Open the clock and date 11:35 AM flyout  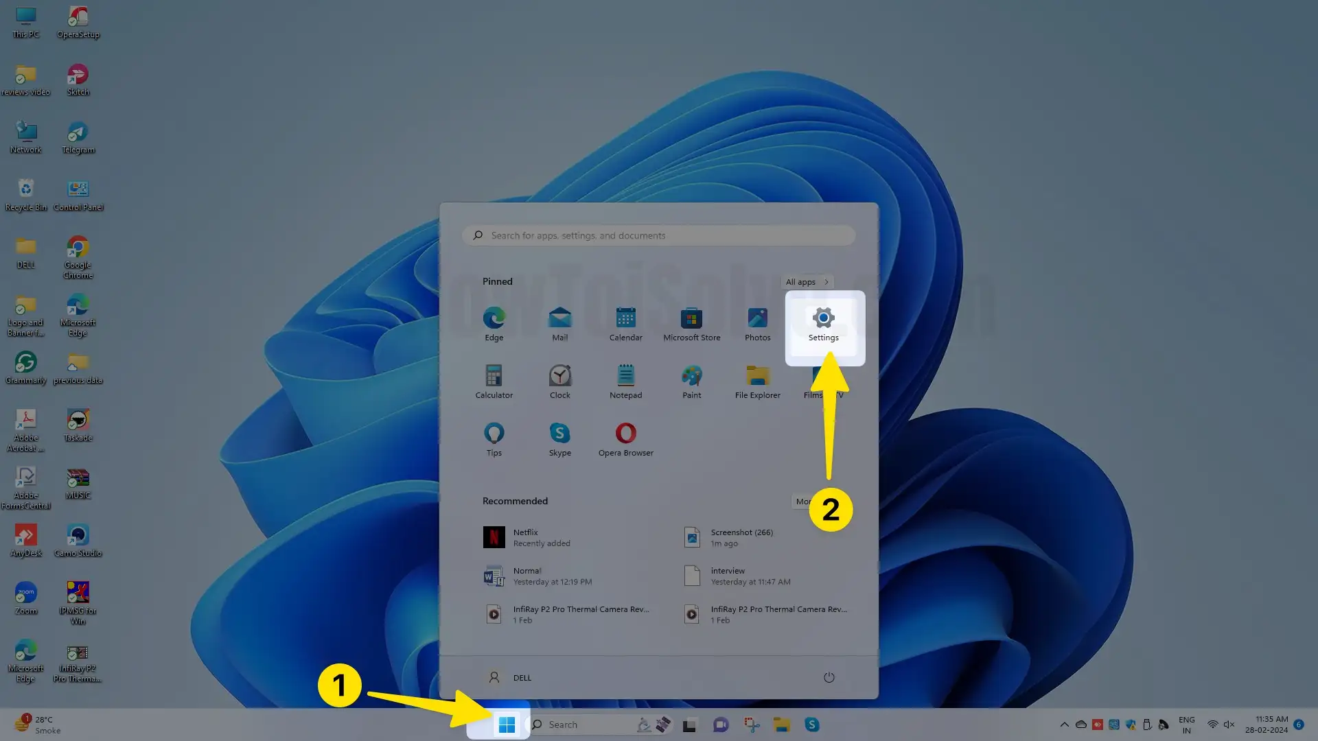(x=1267, y=725)
